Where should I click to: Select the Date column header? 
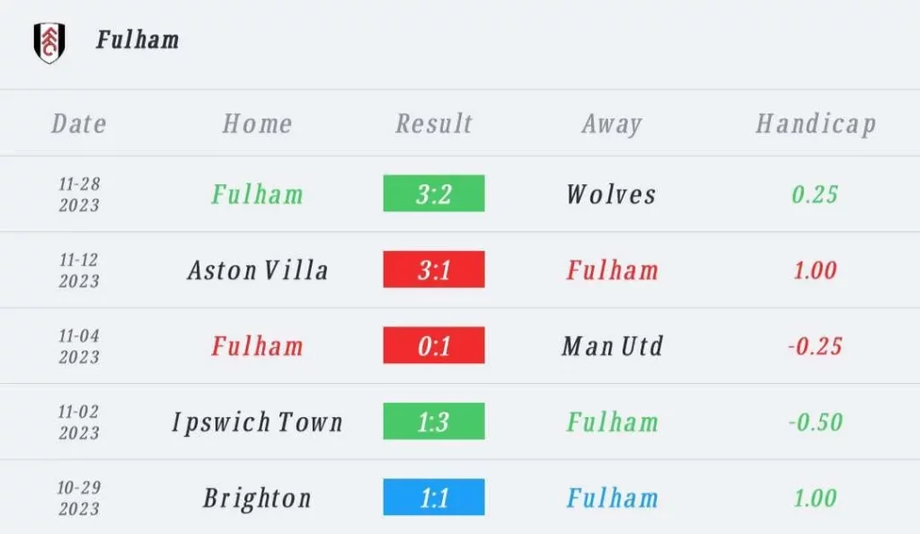[79, 124]
